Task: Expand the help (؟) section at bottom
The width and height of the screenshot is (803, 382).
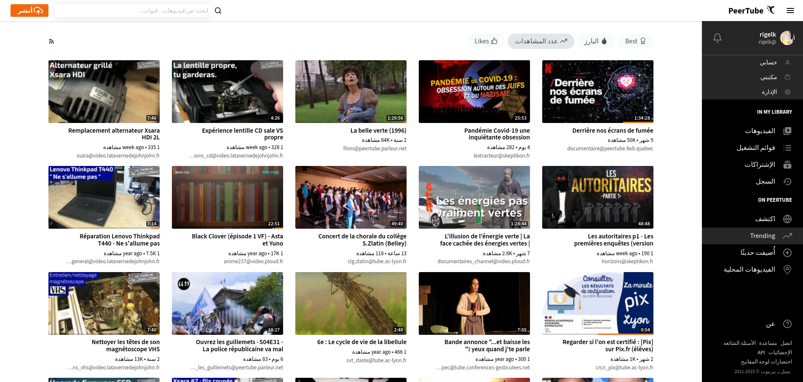Action: pyautogui.click(x=787, y=324)
